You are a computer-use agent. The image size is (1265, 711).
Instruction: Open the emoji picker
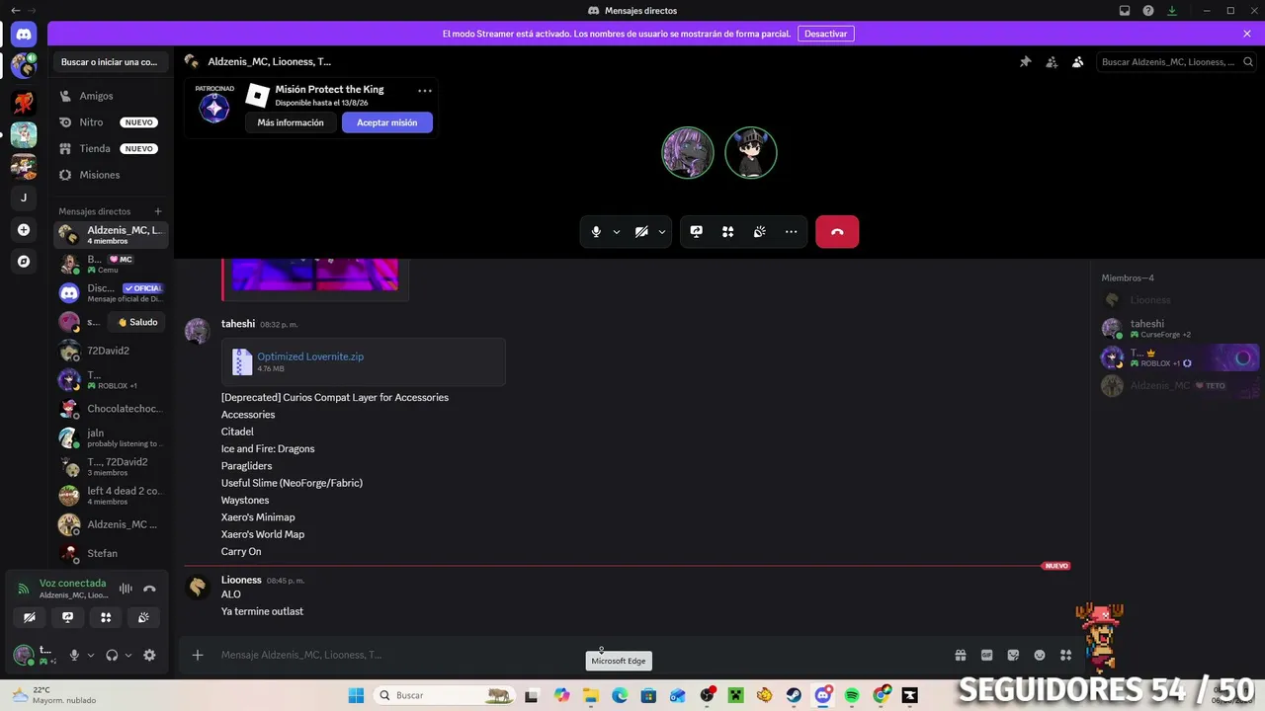[1040, 655]
